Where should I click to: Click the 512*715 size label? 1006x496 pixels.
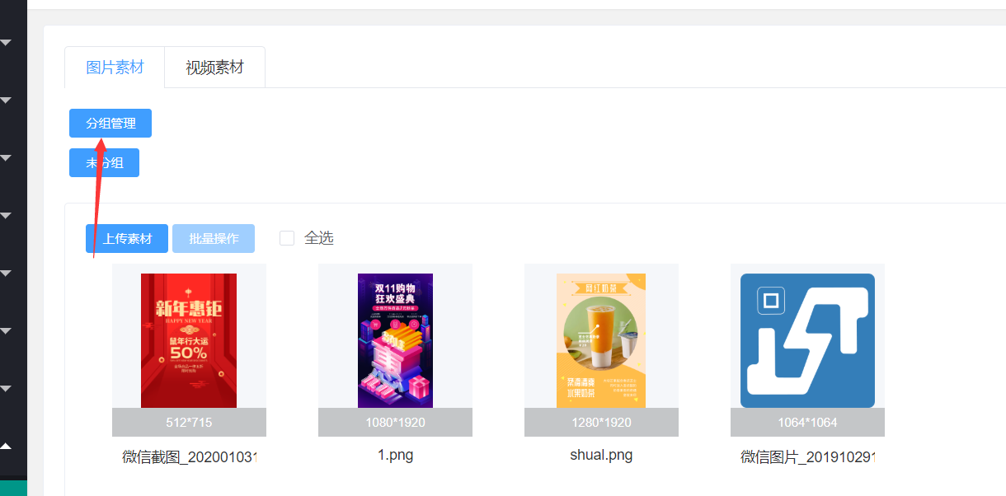pyautogui.click(x=189, y=423)
